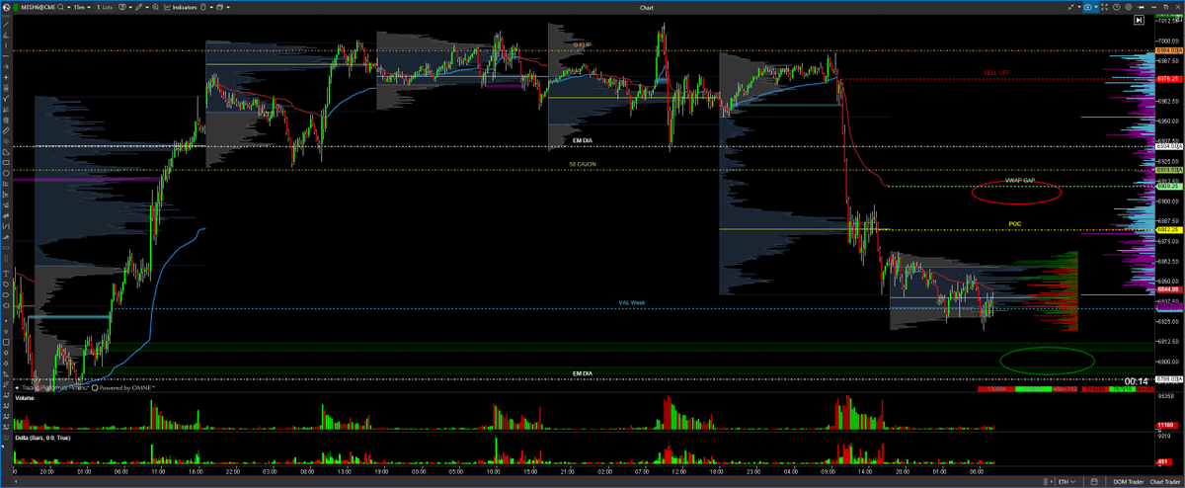Toggle the pin window icon
Image resolution: width=1185 pixels, height=488 pixels.
pyautogui.click(x=1141, y=7)
